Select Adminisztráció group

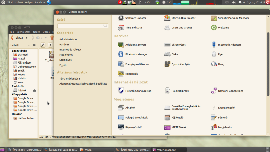point(68,39)
